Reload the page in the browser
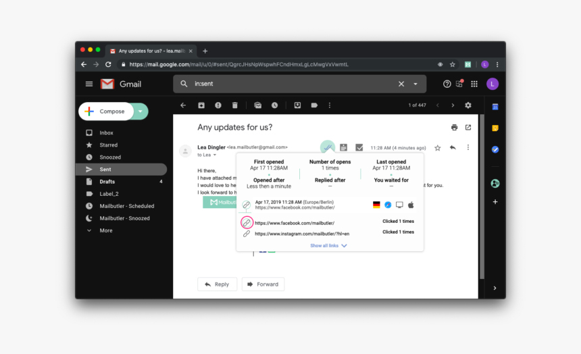The image size is (581, 354). 108,64
